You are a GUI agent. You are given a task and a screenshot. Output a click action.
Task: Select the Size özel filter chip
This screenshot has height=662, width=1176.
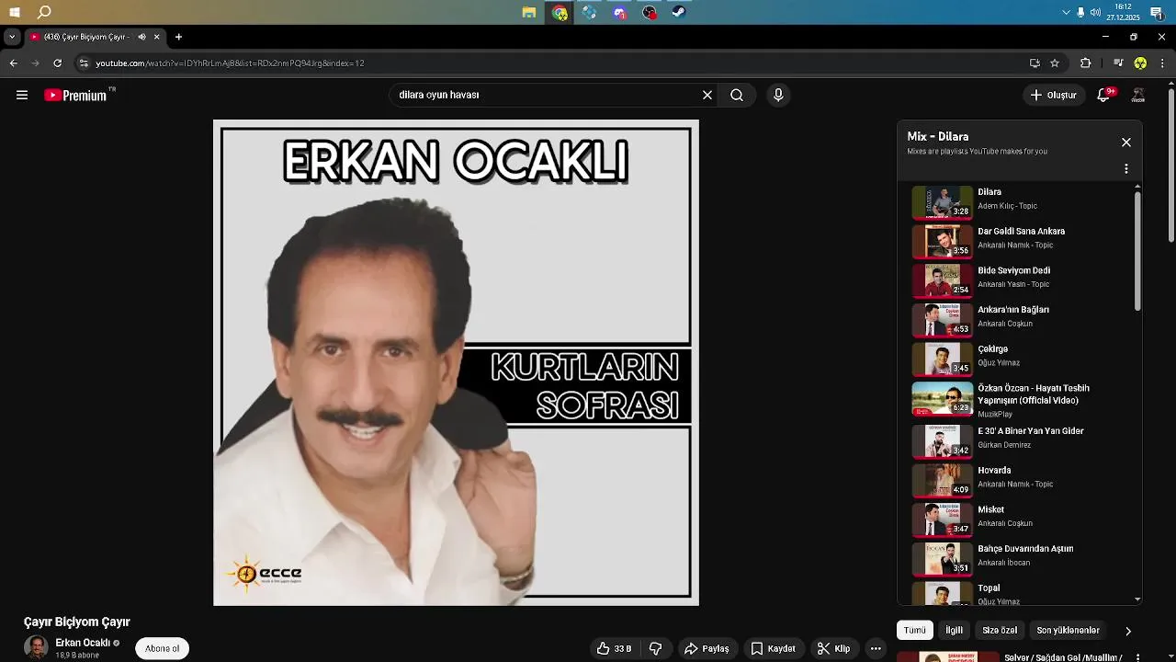coord(1001,630)
